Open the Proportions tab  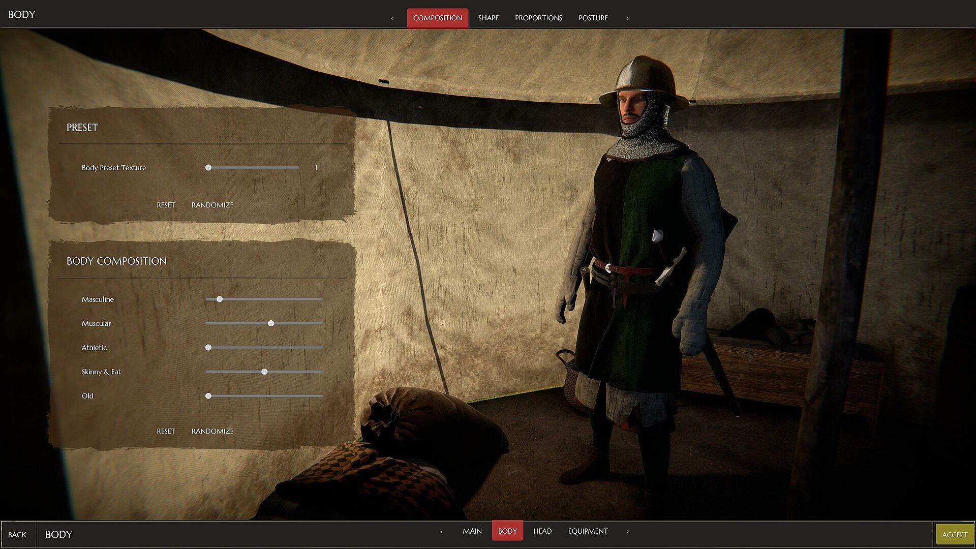pyautogui.click(x=538, y=18)
